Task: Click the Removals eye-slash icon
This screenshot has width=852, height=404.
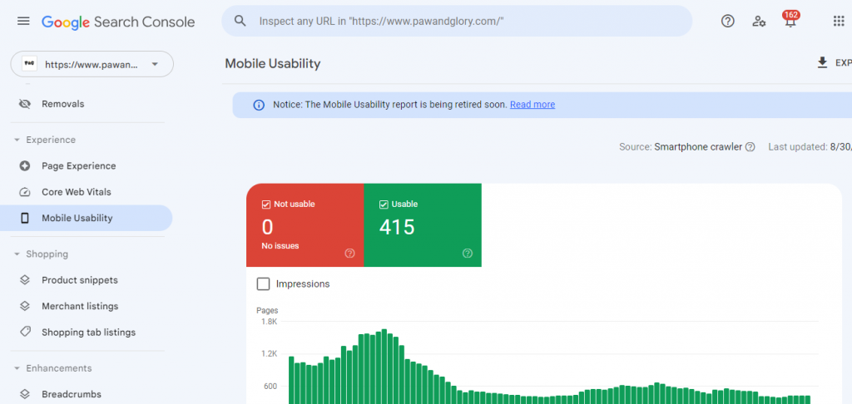Action: tap(25, 104)
